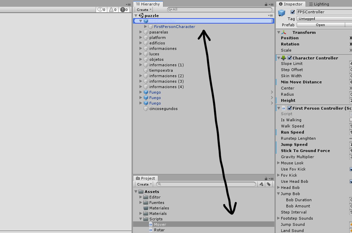
Task: Select the Rotar C# script icon
Action: point(151,230)
